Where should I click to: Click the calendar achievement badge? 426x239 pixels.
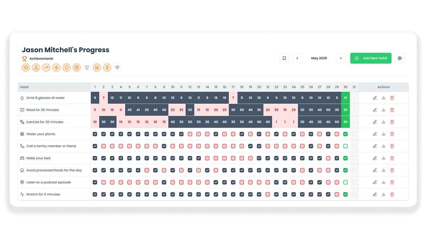(x=77, y=67)
